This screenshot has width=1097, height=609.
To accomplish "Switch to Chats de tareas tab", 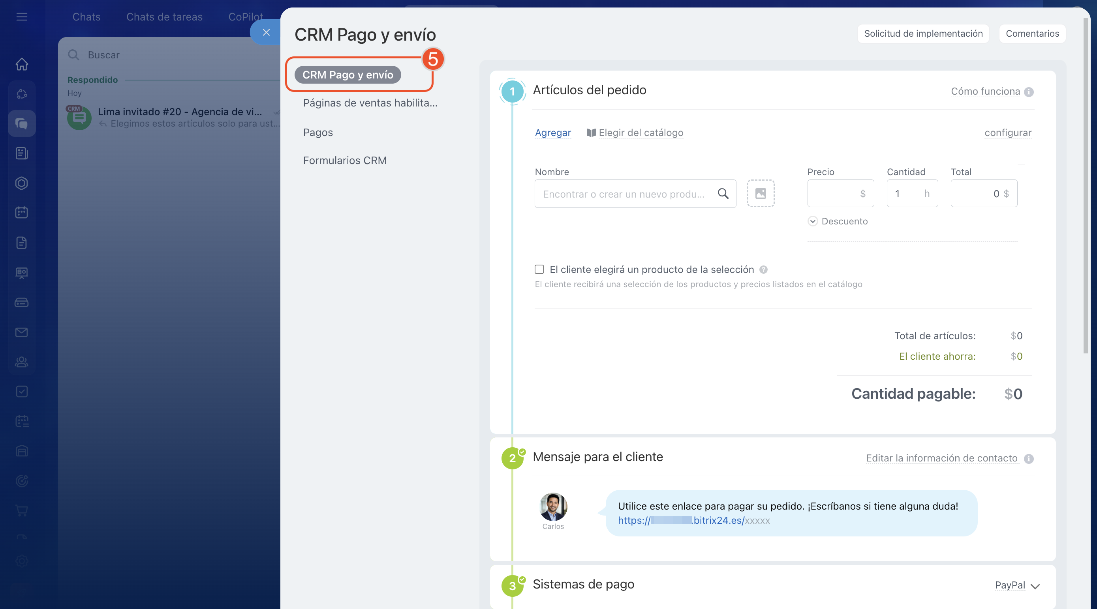I will (164, 17).
